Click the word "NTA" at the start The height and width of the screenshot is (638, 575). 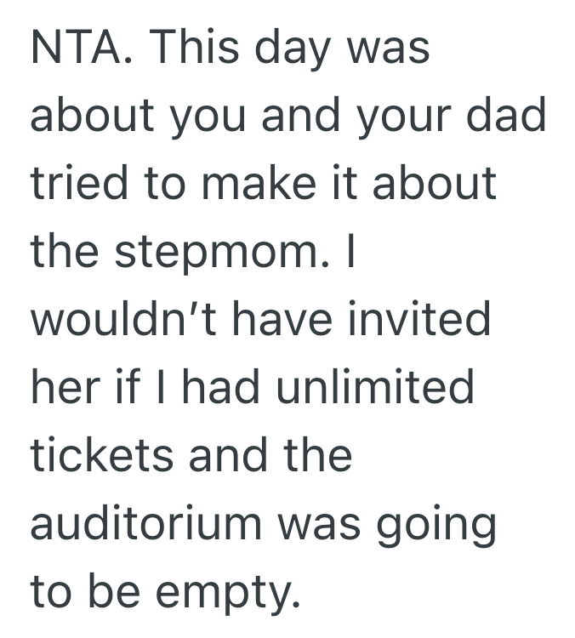pyautogui.click(x=77, y=48)
